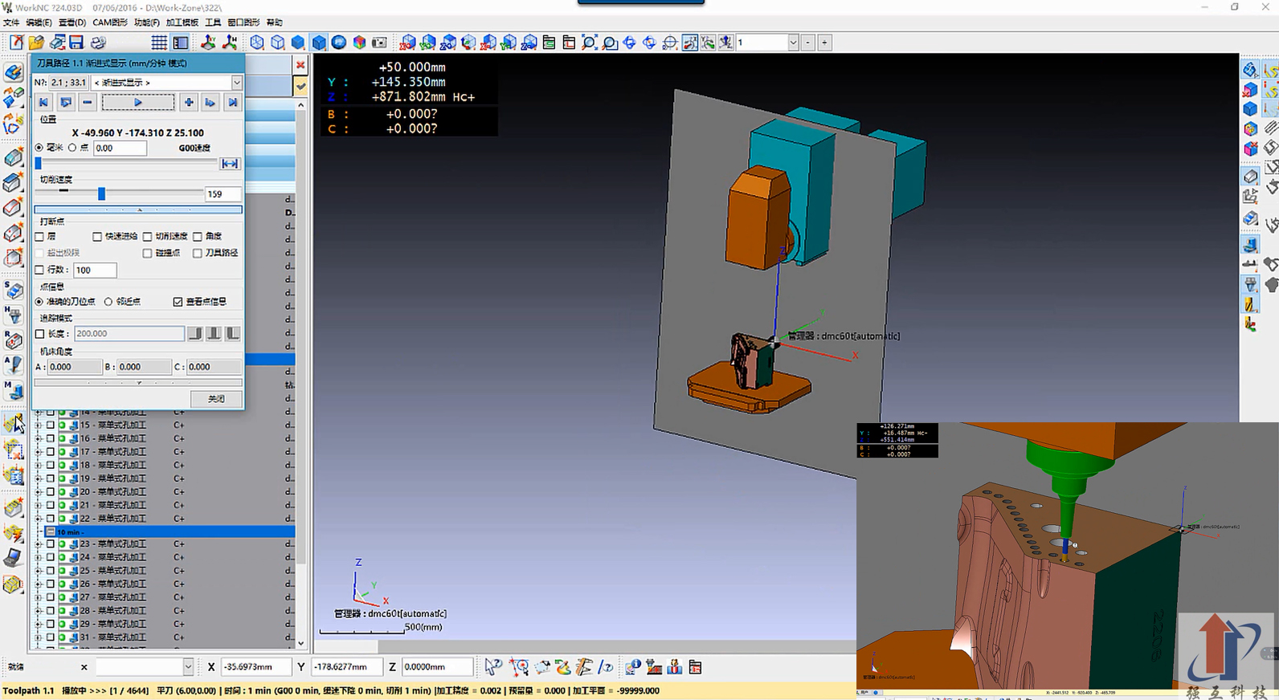The image size is (1279, 700).
Task: Select the solid blue shaded cube icon
Action: (298, 43)
